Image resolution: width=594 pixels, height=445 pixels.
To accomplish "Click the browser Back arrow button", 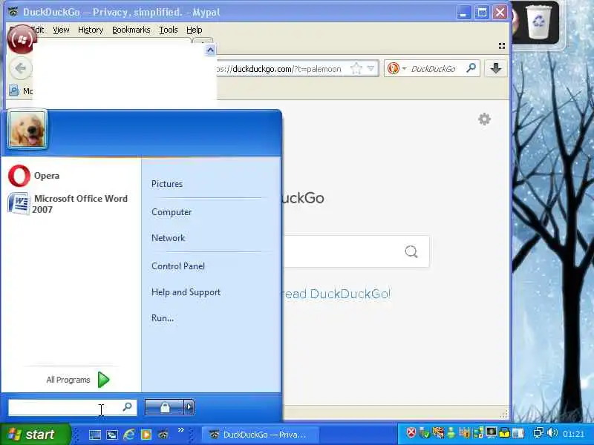I will [21, 68].
